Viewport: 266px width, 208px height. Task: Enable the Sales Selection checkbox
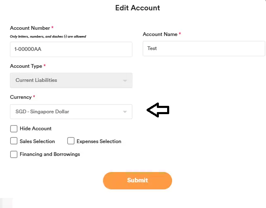[x=14, y=141]
